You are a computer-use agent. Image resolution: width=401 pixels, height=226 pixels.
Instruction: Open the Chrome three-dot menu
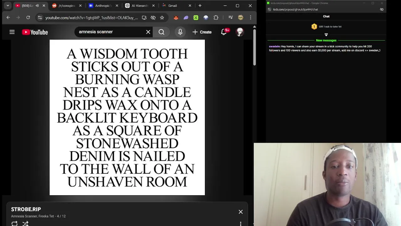coord(250,18)
